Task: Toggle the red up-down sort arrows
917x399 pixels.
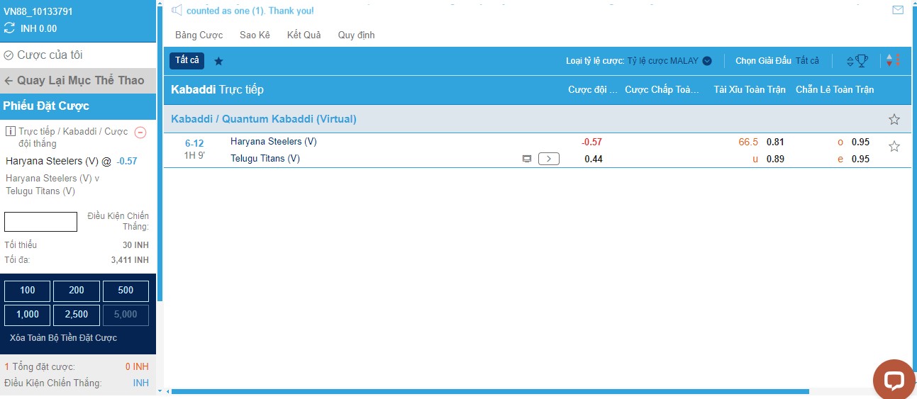Action: pos(894,61)
